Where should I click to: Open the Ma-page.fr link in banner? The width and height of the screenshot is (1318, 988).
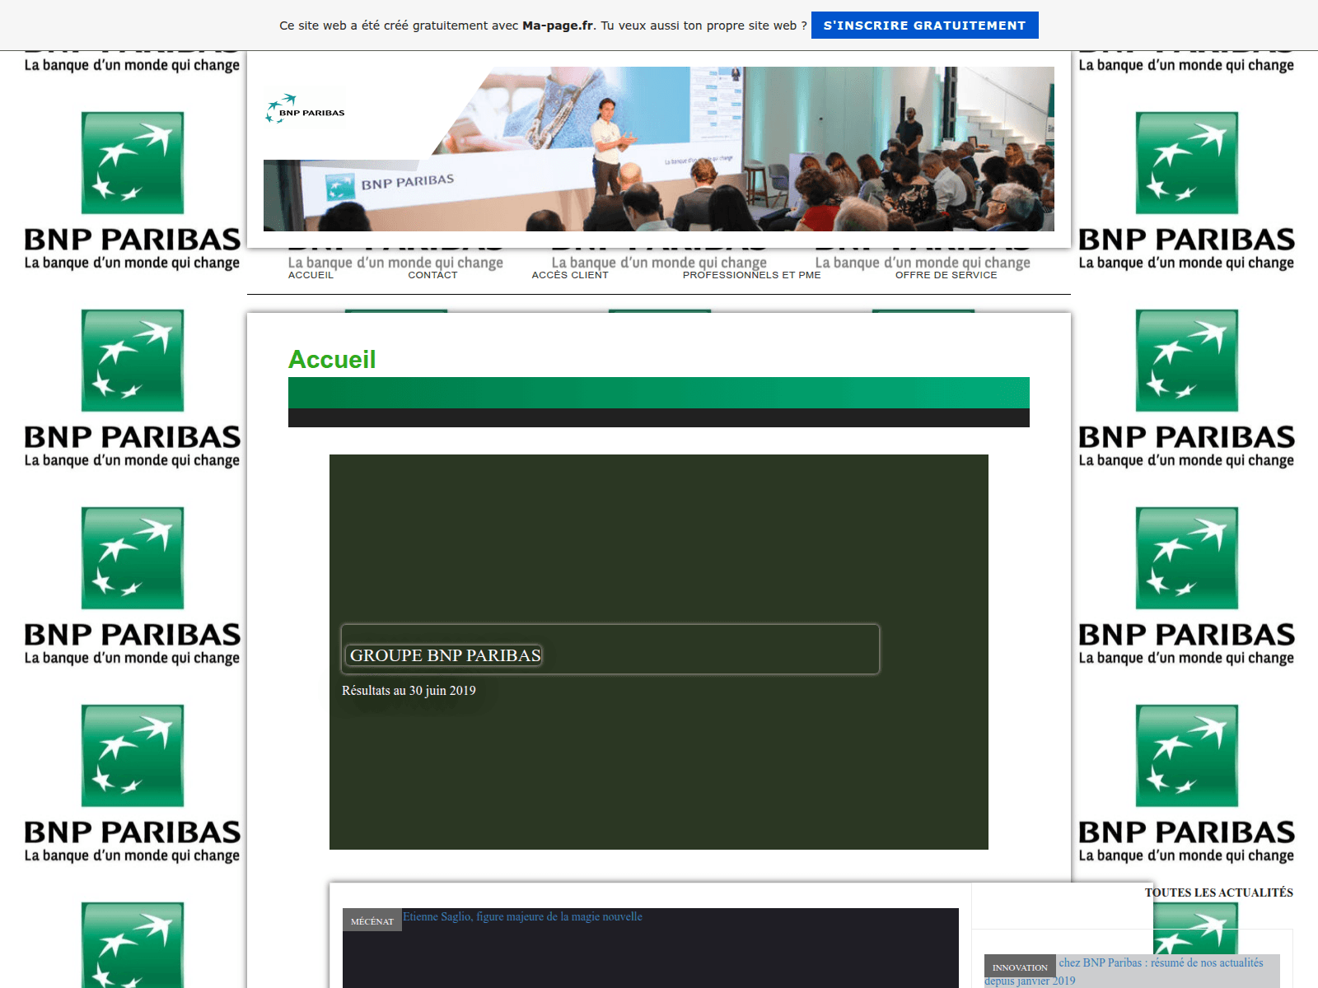pos(558,26)
